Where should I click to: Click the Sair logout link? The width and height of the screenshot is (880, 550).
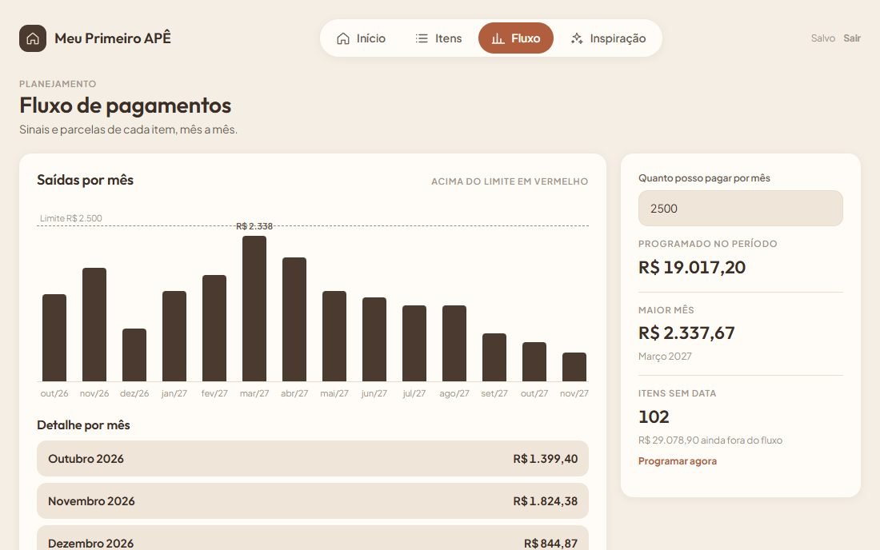(x=852, y=38)
